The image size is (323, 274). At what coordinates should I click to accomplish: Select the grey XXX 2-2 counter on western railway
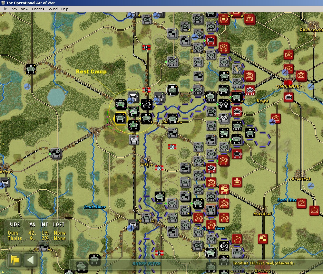(56, 153)
